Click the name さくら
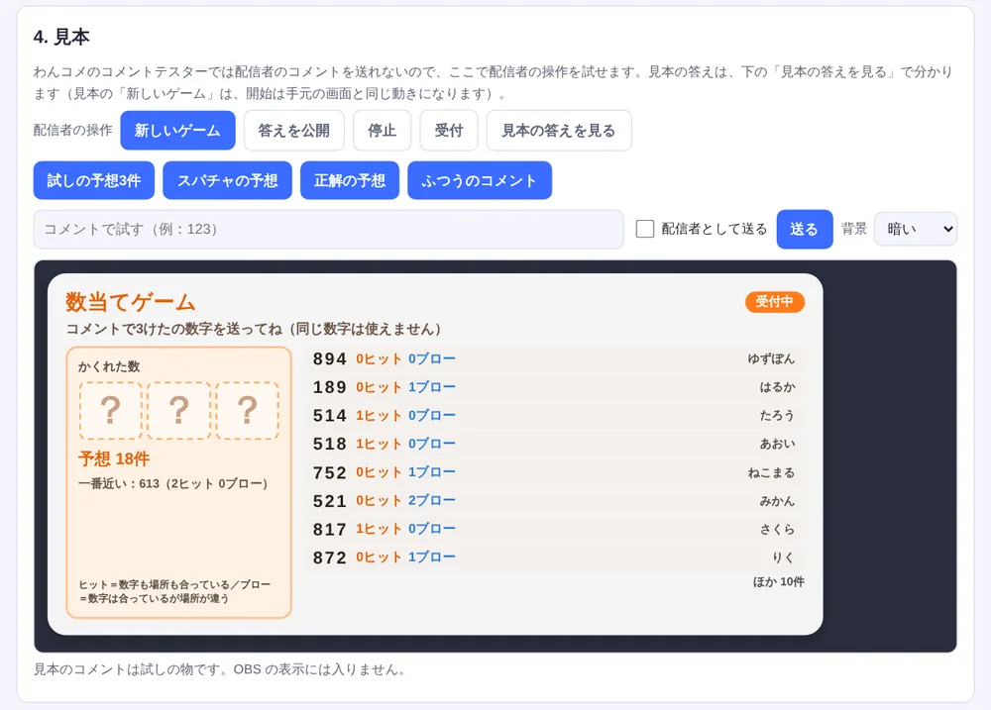Image resolution: width=991 pixels, height=710 pixels. 777,530
